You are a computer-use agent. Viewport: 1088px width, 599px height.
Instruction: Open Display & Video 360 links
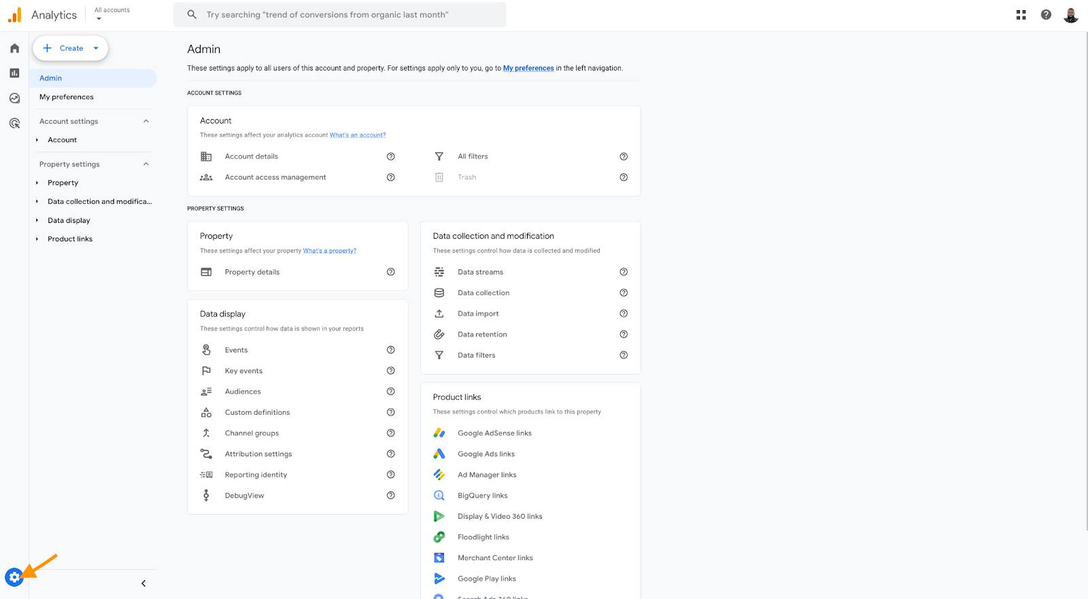[x=500, y=517]
